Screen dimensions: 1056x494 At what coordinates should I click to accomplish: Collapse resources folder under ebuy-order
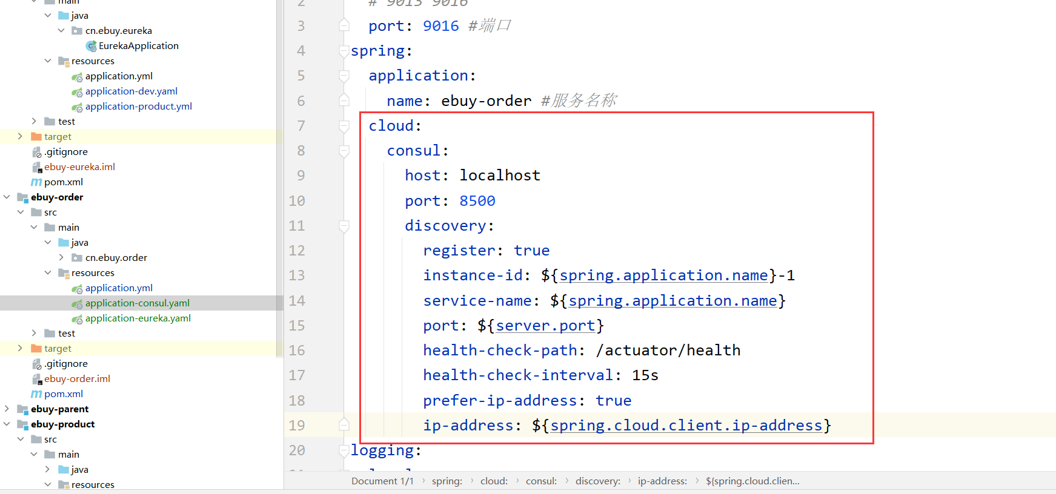tap(48, 273)
